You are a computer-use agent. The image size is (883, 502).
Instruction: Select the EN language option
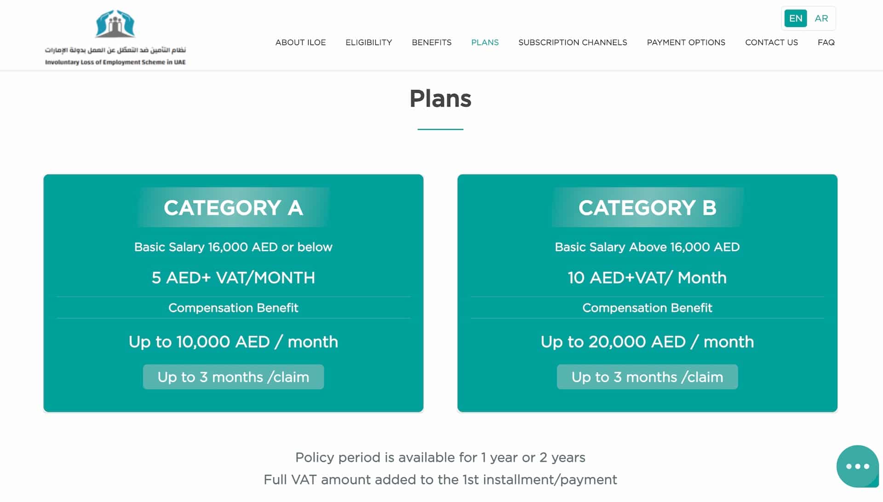pos(795,18)
